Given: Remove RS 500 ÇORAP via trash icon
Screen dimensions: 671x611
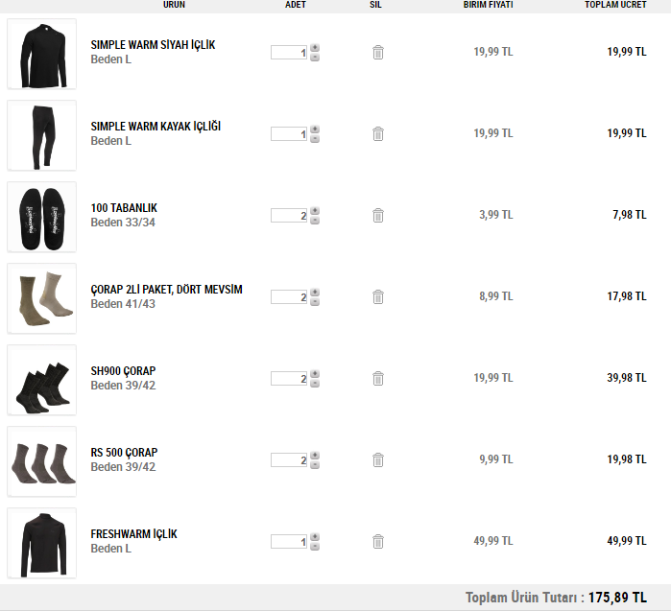Looking at the screenshot, I should tap(378, 460).
